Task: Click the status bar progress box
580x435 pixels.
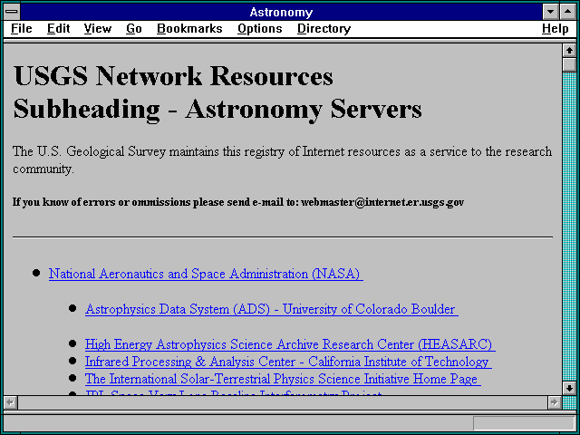Action: 524,423
